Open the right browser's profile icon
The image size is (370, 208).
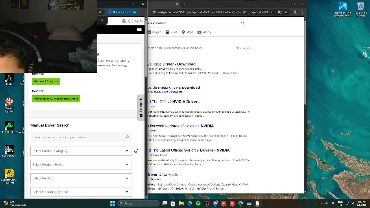pos(295,12)
